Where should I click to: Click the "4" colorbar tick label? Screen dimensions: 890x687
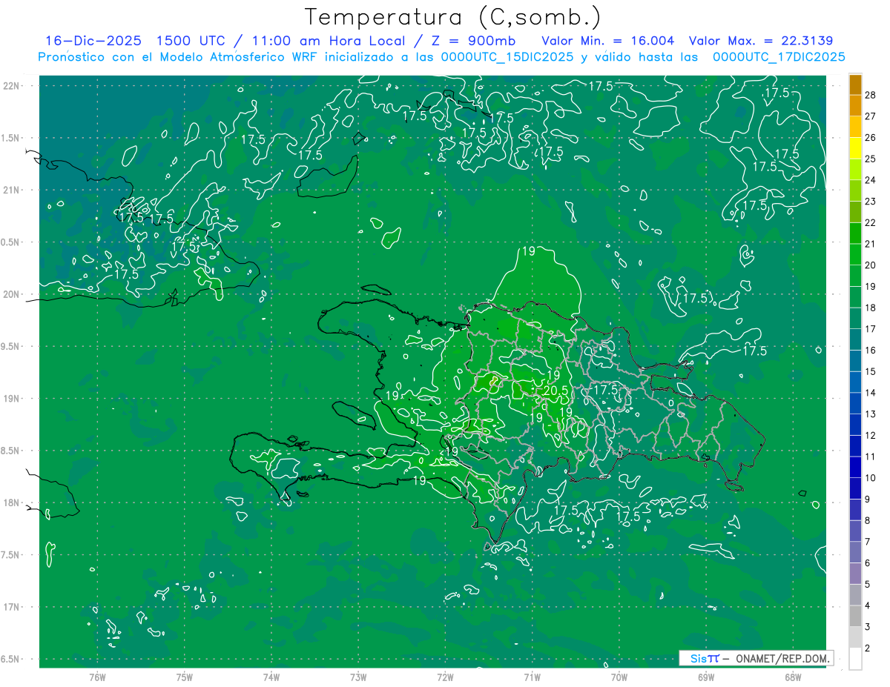pos(868,606)
